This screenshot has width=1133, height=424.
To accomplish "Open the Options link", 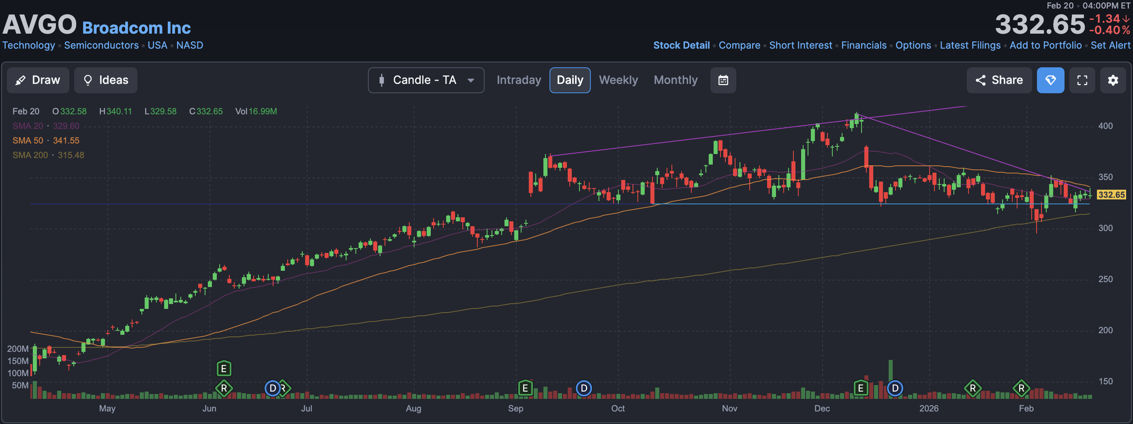I will point(913,45).
